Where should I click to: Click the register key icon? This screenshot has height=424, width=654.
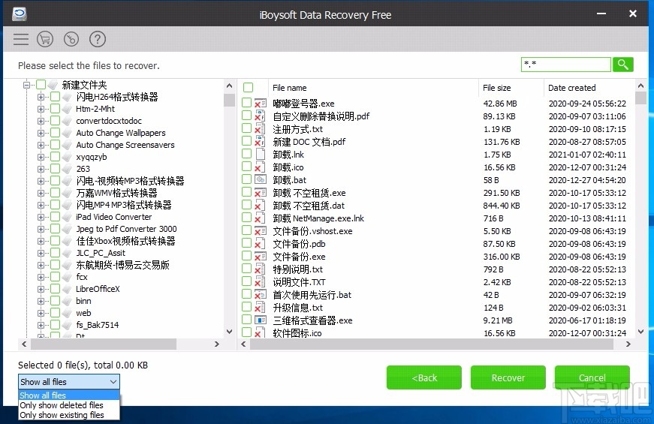pos(71,39)
